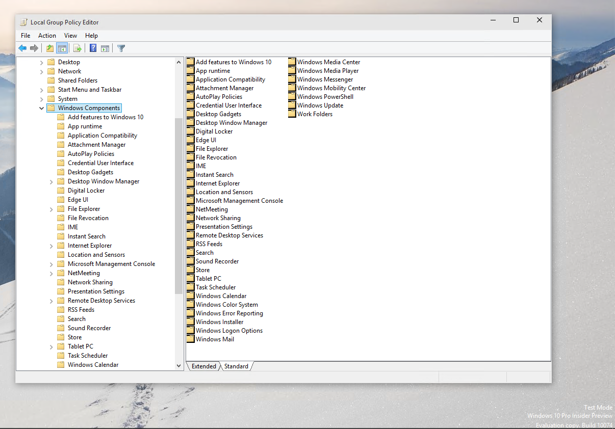
Task: Click folder icon beside IME in tree
Action: pos(61,227)
